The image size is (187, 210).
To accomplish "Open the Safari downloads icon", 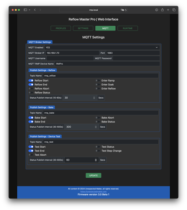I will [x=157, y=10].
